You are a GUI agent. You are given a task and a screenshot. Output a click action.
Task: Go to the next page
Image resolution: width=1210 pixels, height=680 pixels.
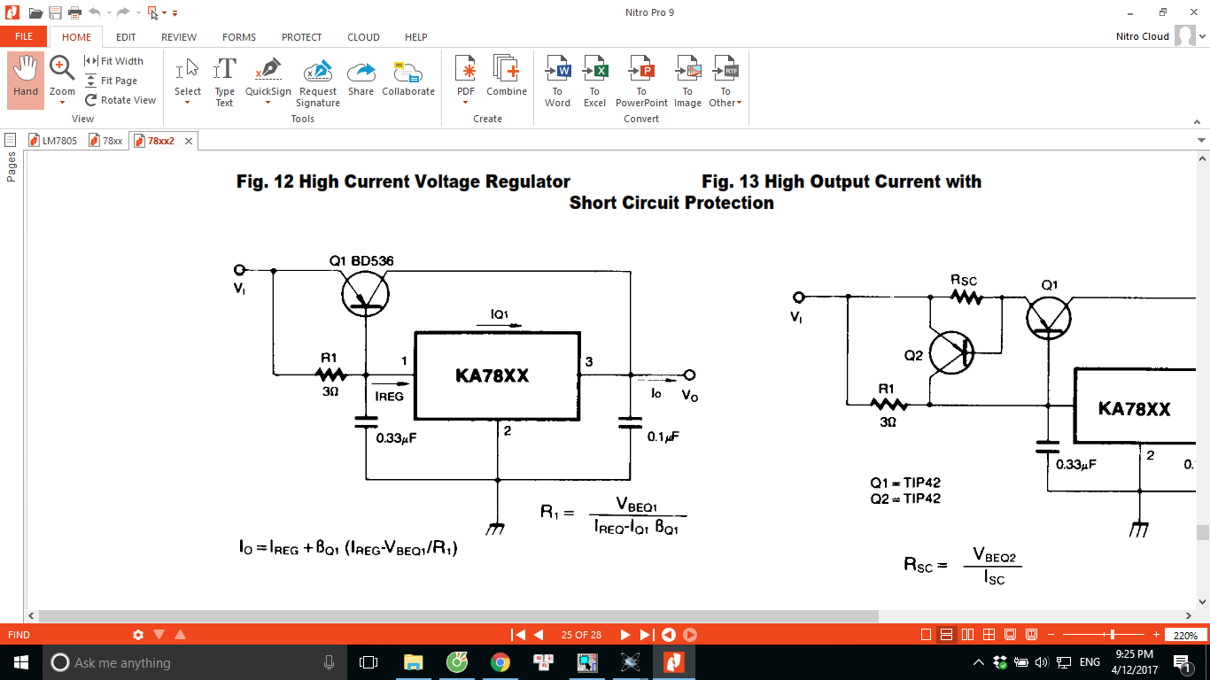click(x=625, y=635)
